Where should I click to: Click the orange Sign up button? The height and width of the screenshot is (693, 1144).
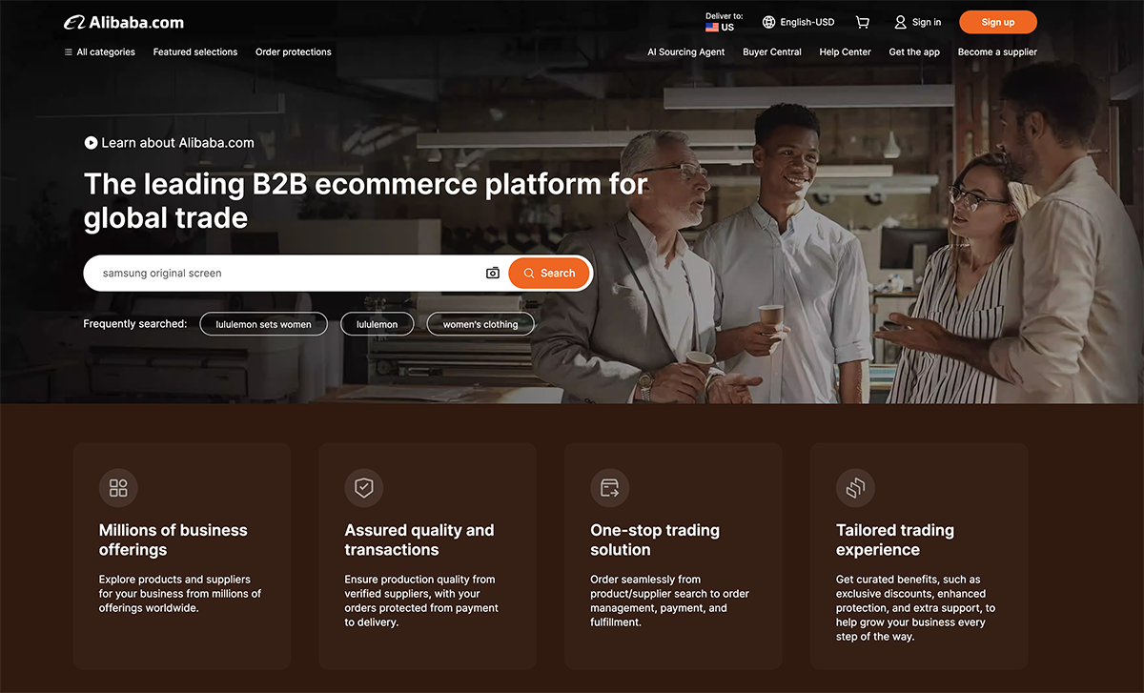tap(998, 22)
